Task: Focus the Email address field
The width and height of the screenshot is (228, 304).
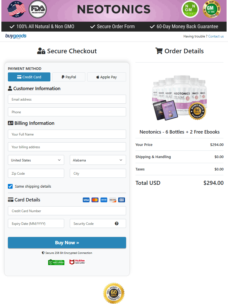Action: 67,99
